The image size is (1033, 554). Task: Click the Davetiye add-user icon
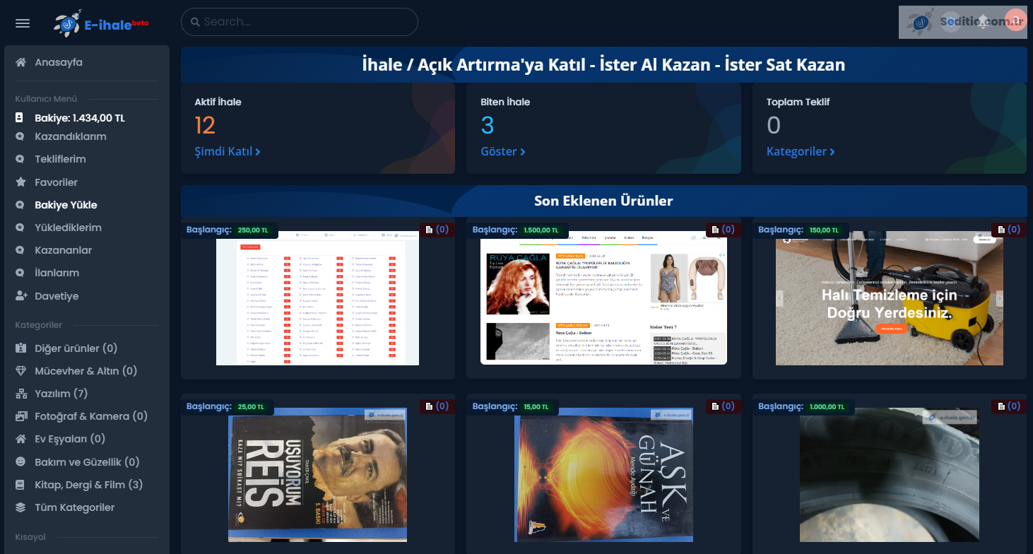[x=21, y=296]
